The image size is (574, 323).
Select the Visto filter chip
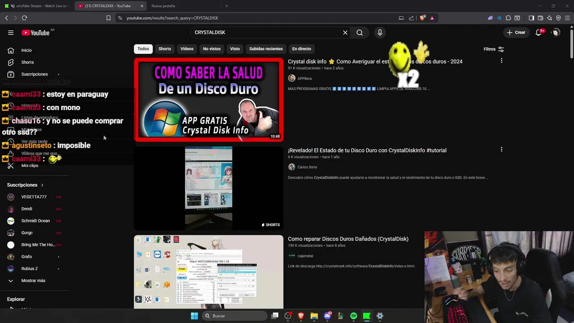click(x=235, y=49)
